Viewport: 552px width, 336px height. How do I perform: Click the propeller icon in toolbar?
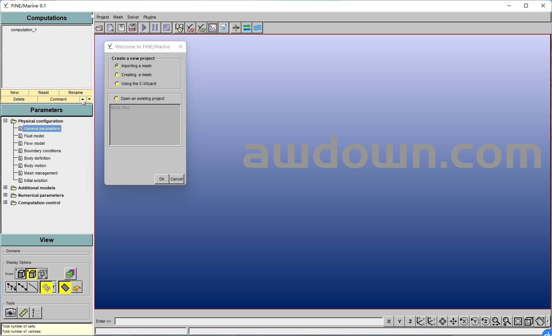point(236,28)
